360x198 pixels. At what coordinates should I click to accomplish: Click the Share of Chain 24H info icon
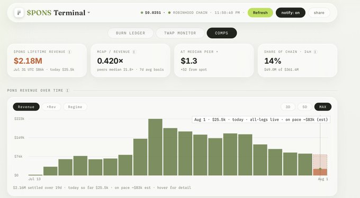coord(316,52)
